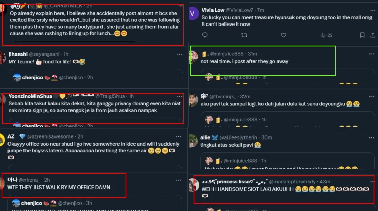Bookmark Vivia Low's tweet
378x211 pixels.
click(362, 35)
